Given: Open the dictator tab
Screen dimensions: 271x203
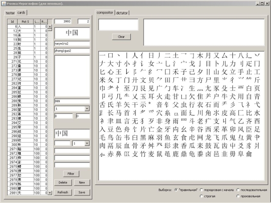Looking at the screenshot, I should pyautogui.click(x=122, y=13).
